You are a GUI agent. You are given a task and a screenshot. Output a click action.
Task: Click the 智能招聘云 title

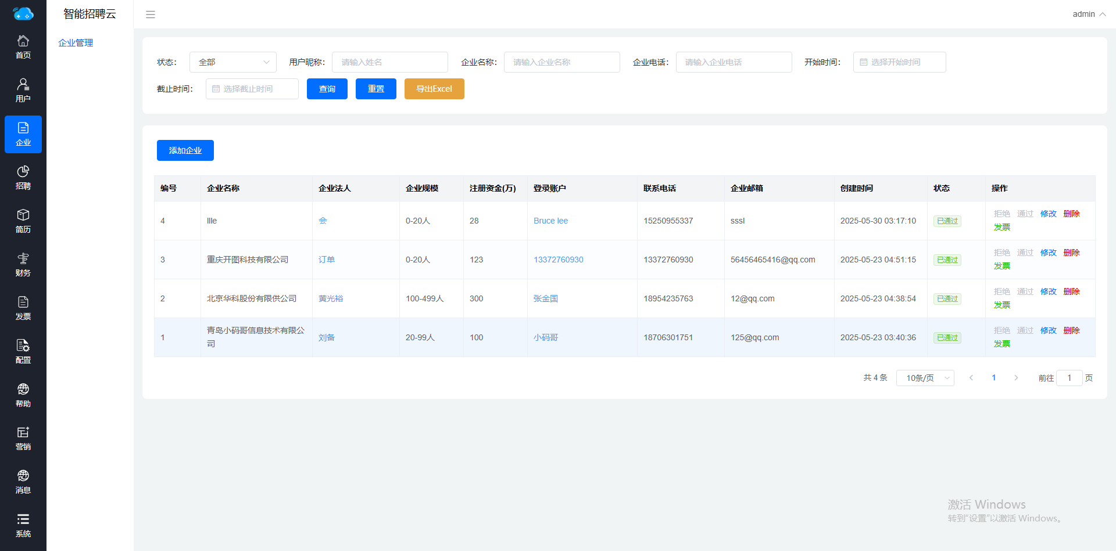pyautogui.click(x=90, y=14)
